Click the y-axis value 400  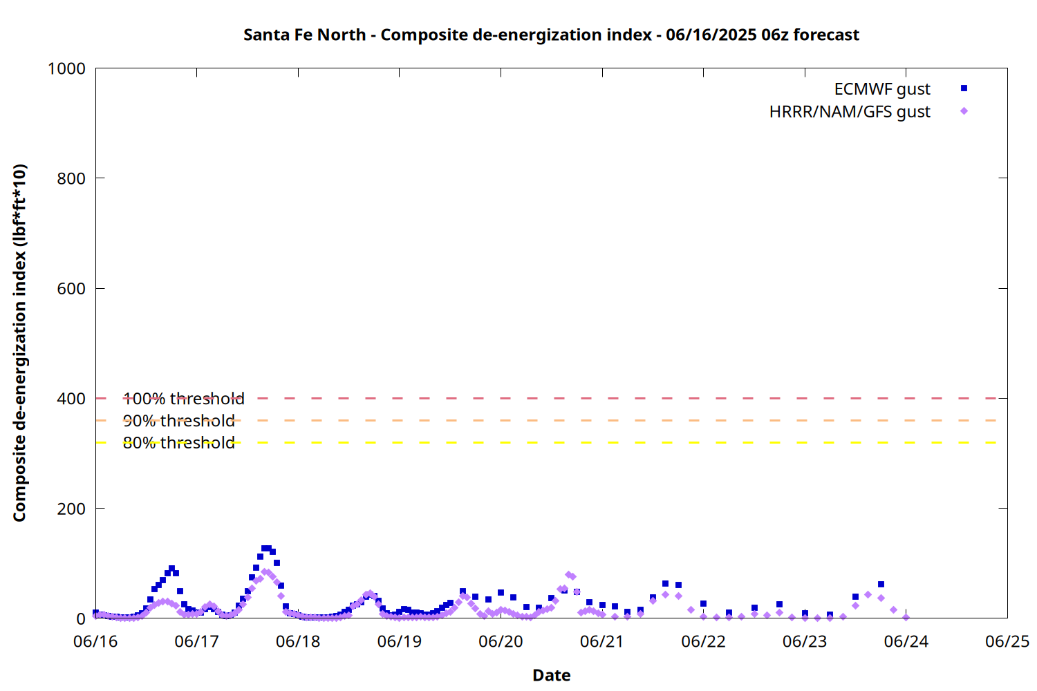71,399
